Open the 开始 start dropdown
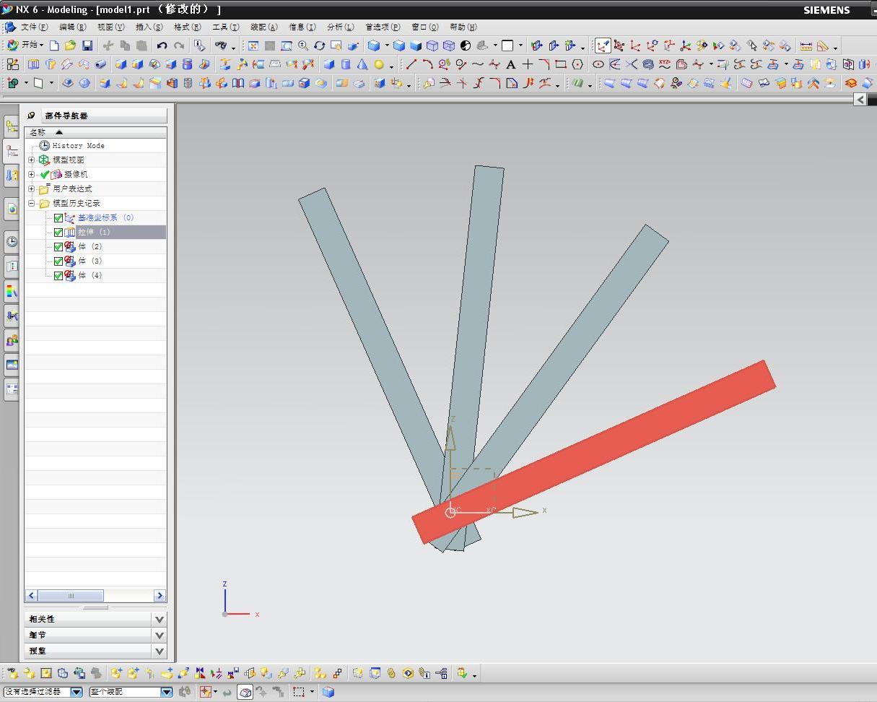 point(26,45)
